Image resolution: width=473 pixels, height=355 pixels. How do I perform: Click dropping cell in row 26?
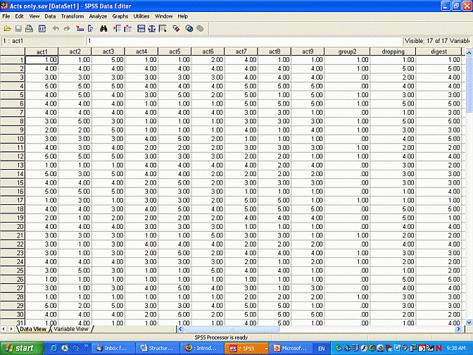pos(393,279)
